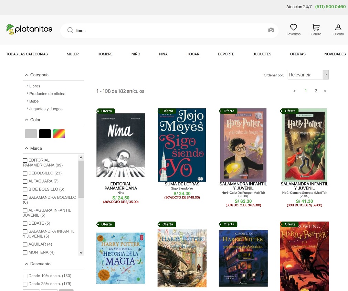Open TODAS LAS CATEGORIAS menu

[27, 54]
